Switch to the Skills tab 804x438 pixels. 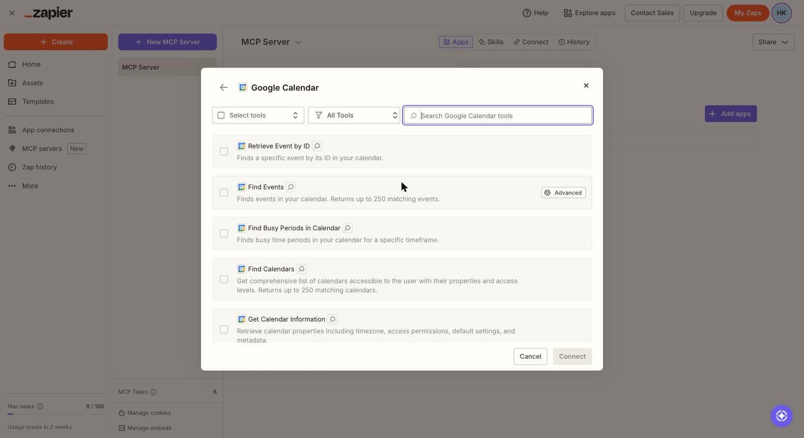[491, 42]
